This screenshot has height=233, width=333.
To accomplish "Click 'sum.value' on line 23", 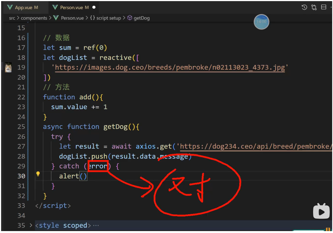I will [x=69, y=107].
